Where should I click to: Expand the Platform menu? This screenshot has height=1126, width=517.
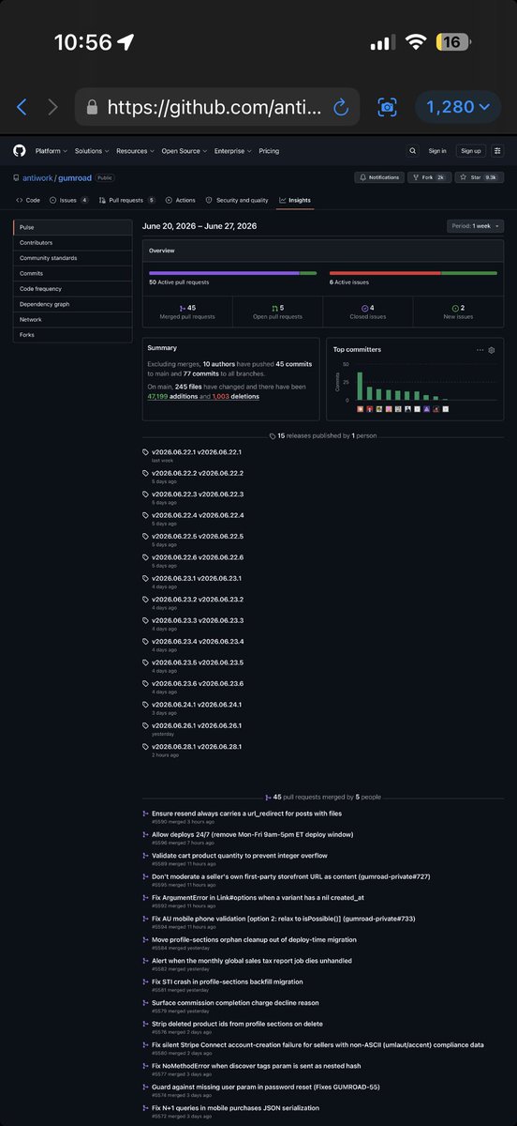(x=50, y=150)
